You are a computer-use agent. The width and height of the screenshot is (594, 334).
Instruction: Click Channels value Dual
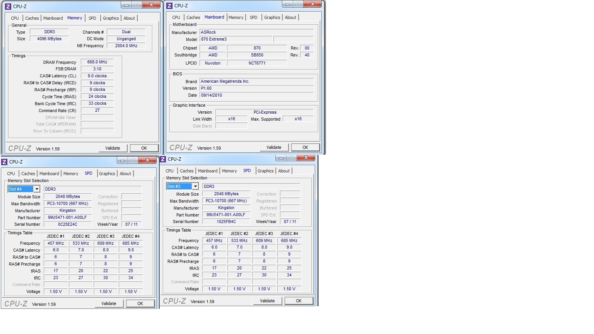(x=126, y=32)
